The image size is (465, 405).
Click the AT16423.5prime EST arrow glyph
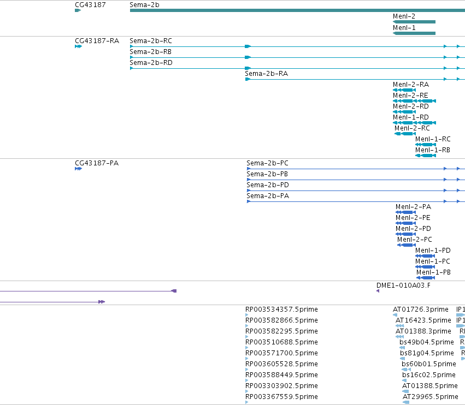pyautogui.click(x=400, y=326)
